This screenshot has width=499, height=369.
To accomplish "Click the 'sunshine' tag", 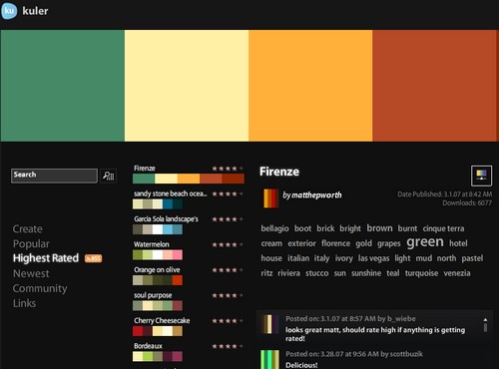I will (x=366, y=273).
